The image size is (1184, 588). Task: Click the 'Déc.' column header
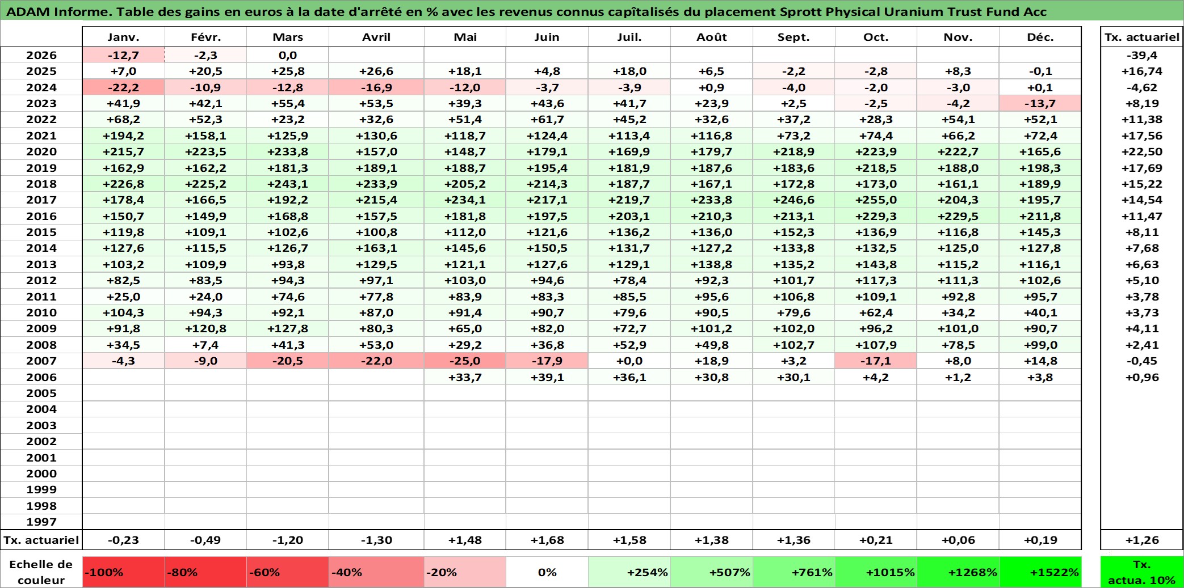1040,37
